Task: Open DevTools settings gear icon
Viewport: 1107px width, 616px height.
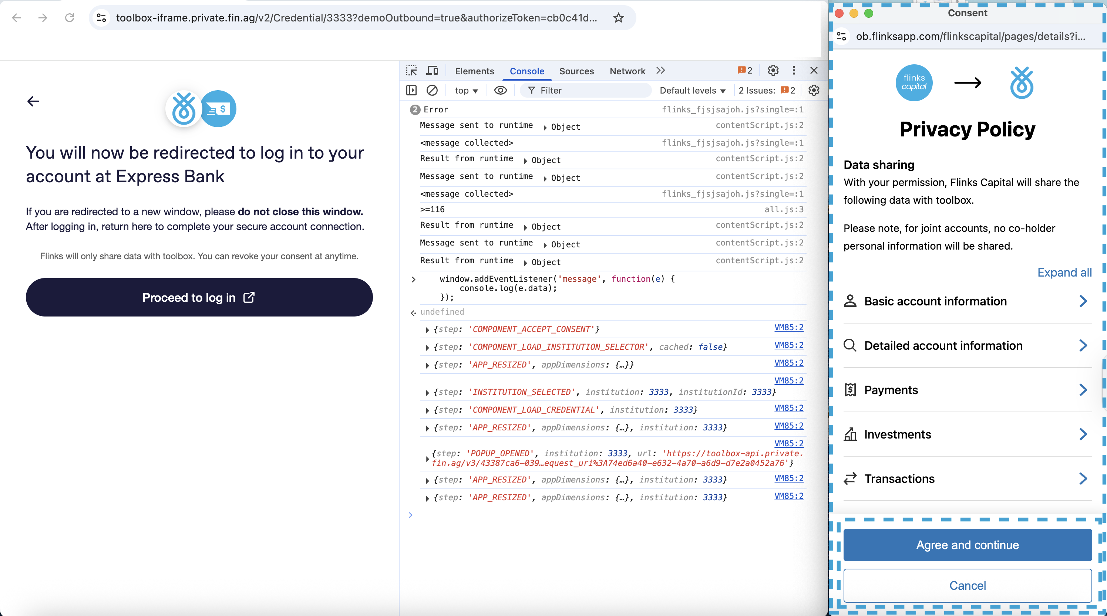Action: point(773,71)
